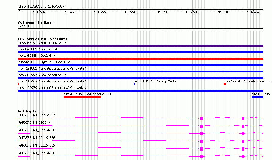Click the 131598k ruler tick label
The width and height of the screenshot is (272, 160).
tap(39, 12)
